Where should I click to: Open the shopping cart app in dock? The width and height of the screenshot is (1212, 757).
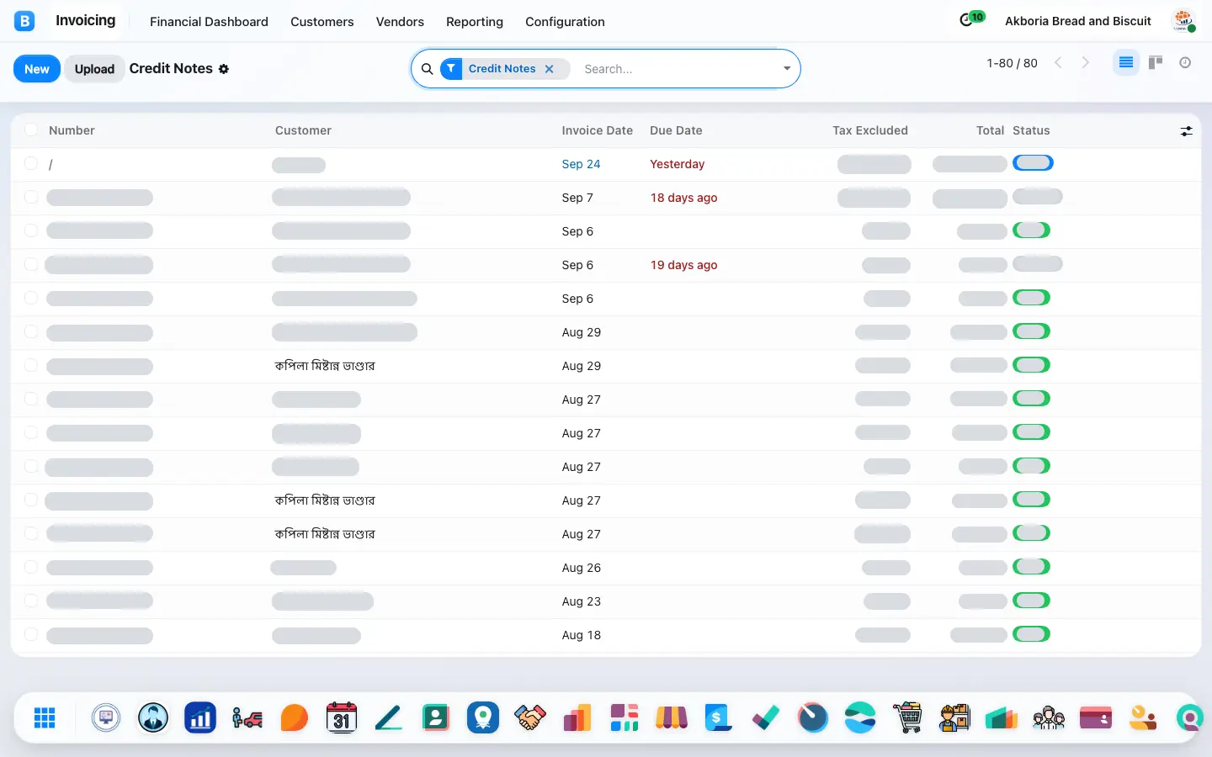coord(907,717)
